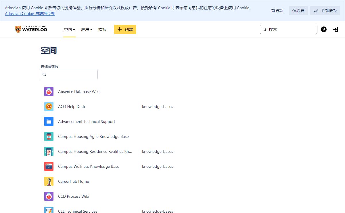
Task: Click the 按标题筛选 filter input field
Action: [x=69, y=75]
